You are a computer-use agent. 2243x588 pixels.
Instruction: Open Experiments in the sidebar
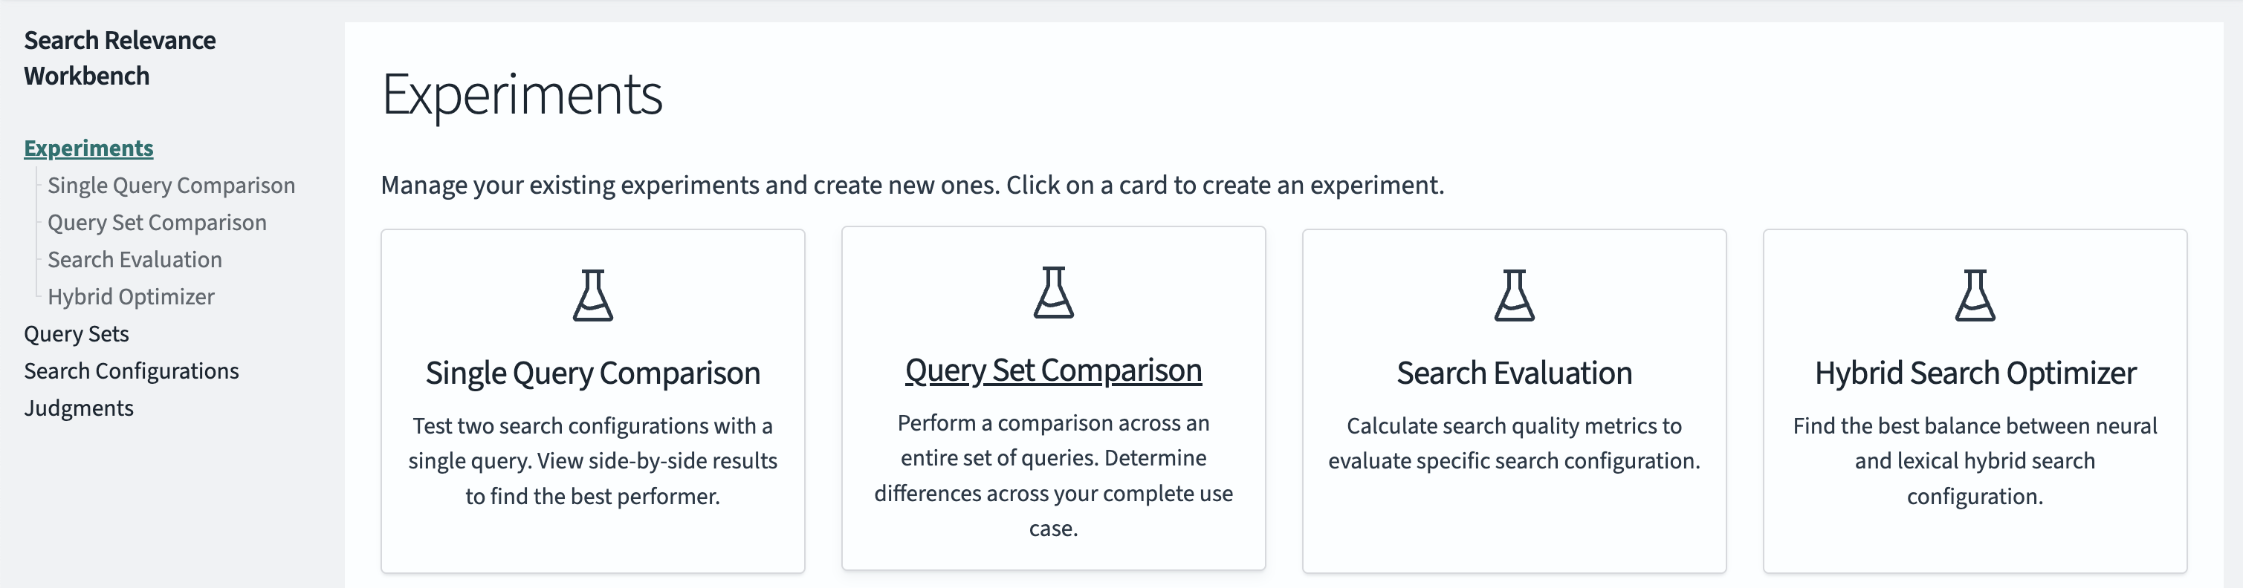coord(88,148)
